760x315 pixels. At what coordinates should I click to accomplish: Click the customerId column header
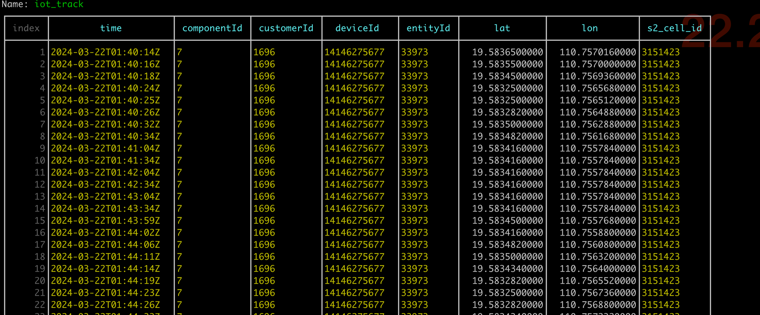[x=286, y=28]
